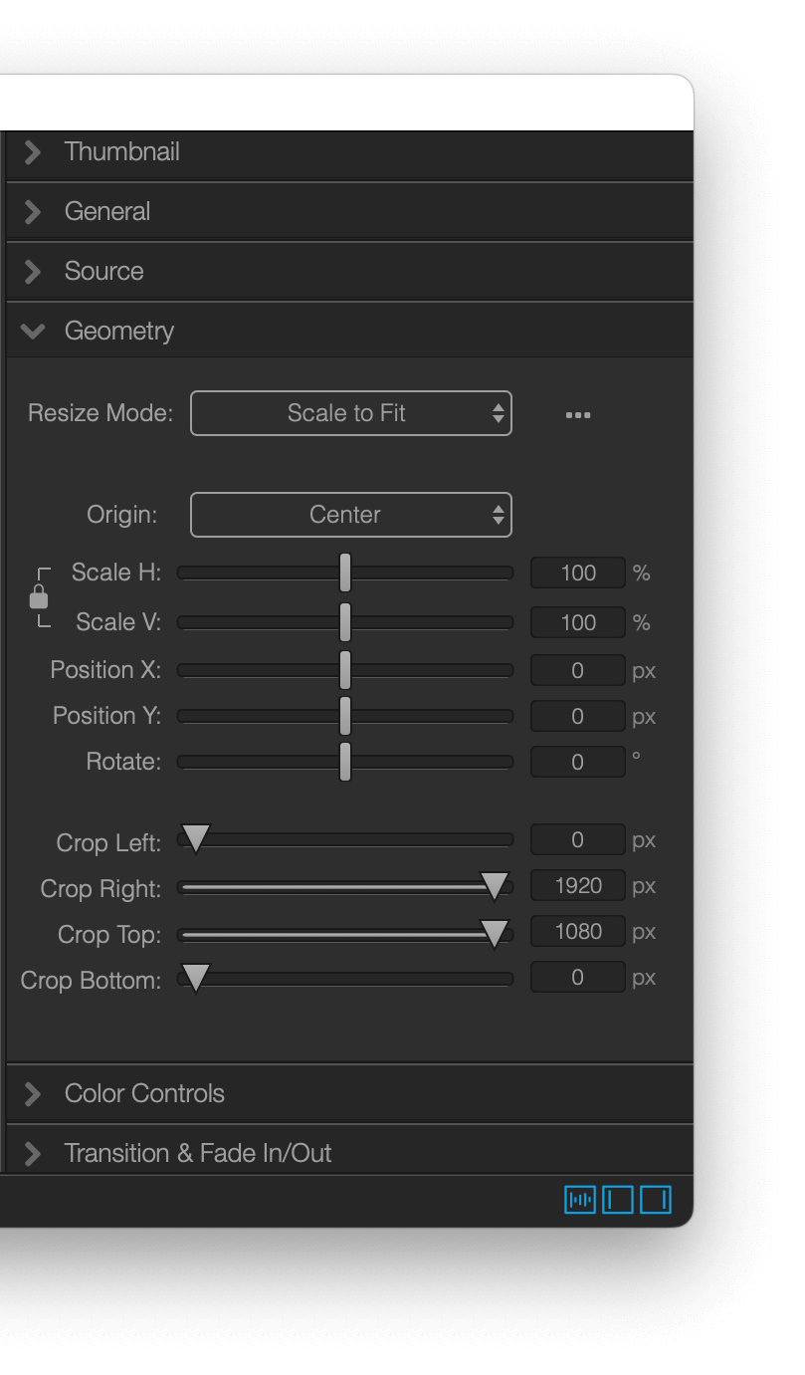This screenshot has width=805, height=1375.
Task: Open the Resize Mode dropdown
Action: click(x=351, y=413)
